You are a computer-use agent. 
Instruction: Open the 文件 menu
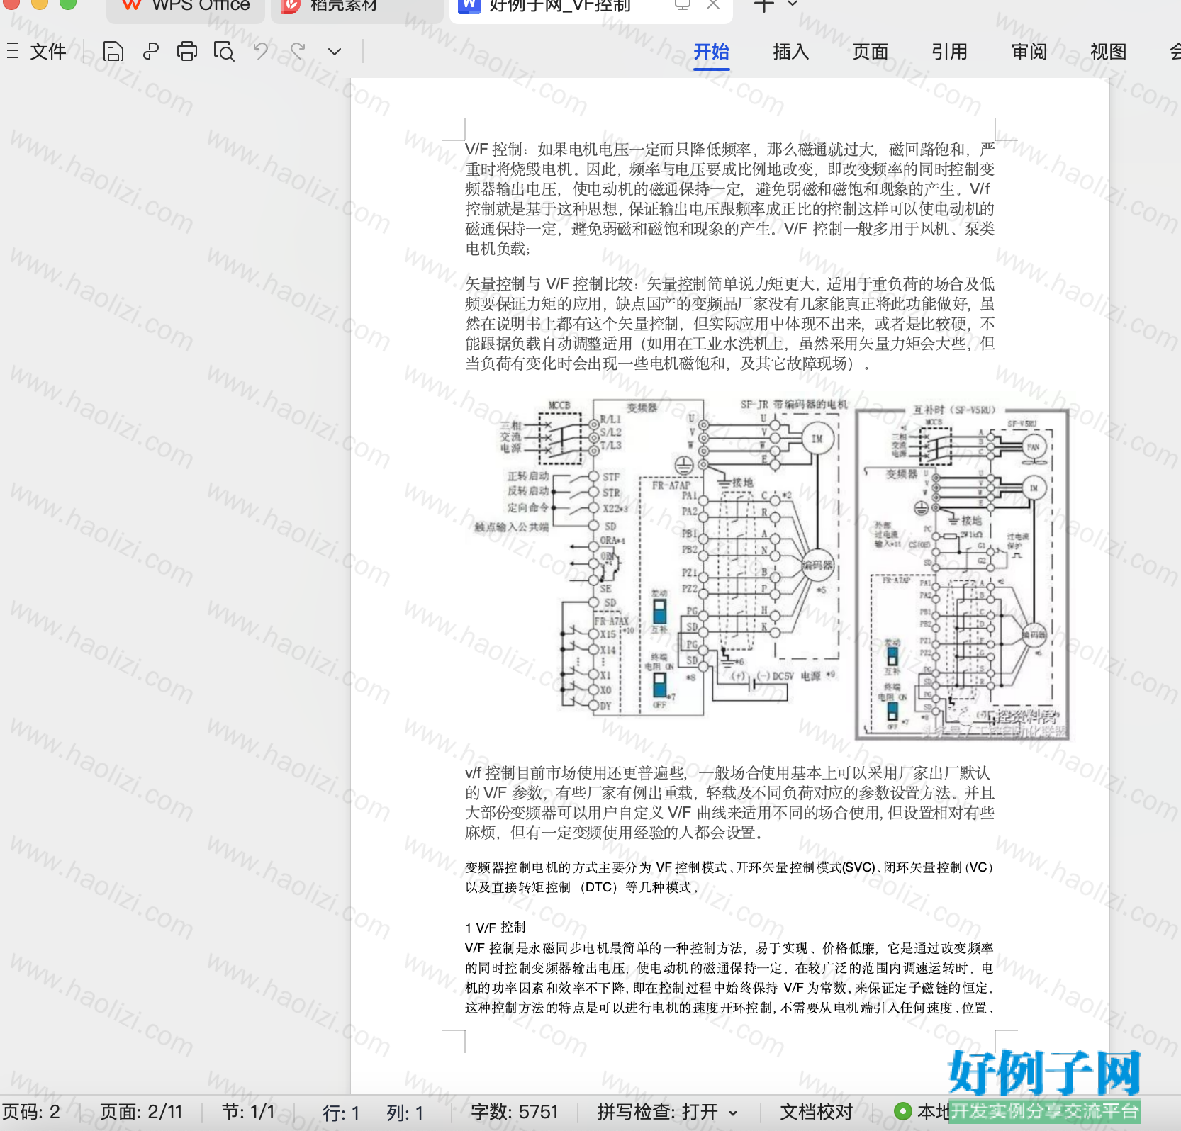(47, 52)
